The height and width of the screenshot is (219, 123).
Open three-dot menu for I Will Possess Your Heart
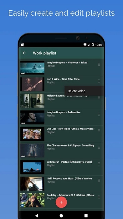[99, 181]
